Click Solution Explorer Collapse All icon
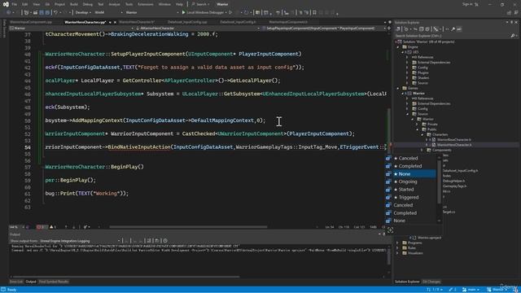The height and width of the screenshot is (293, 521). coord(422,29)
